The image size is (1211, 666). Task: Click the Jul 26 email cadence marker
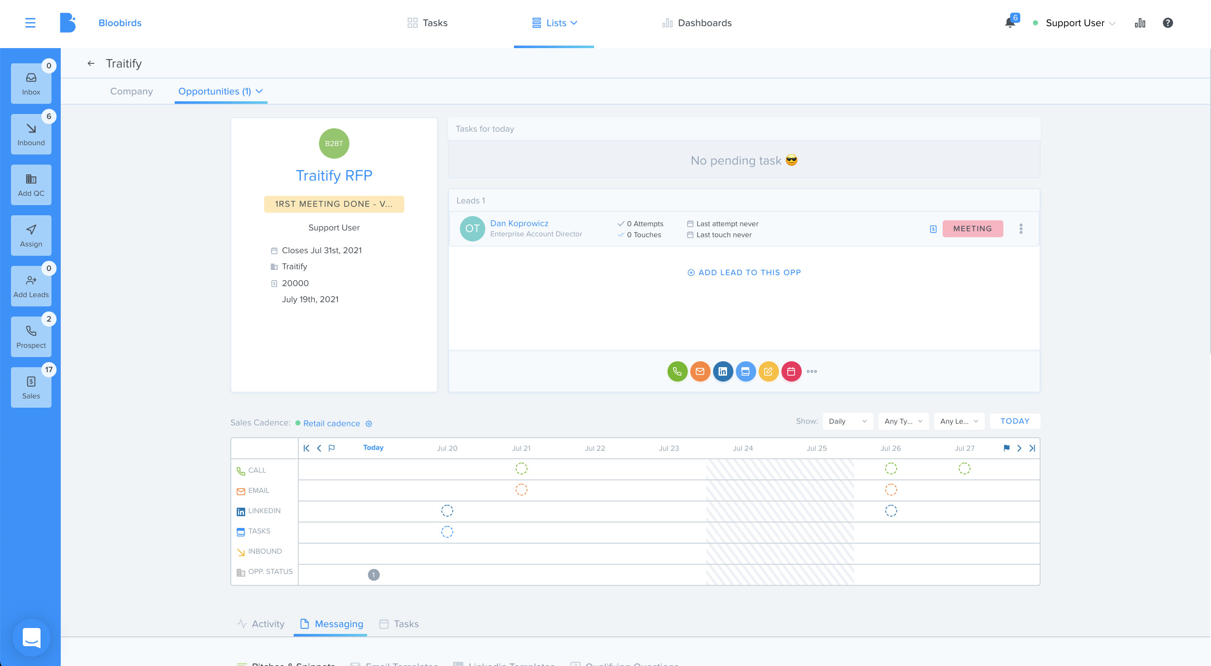pyautogui.click(x=891, y=490)
